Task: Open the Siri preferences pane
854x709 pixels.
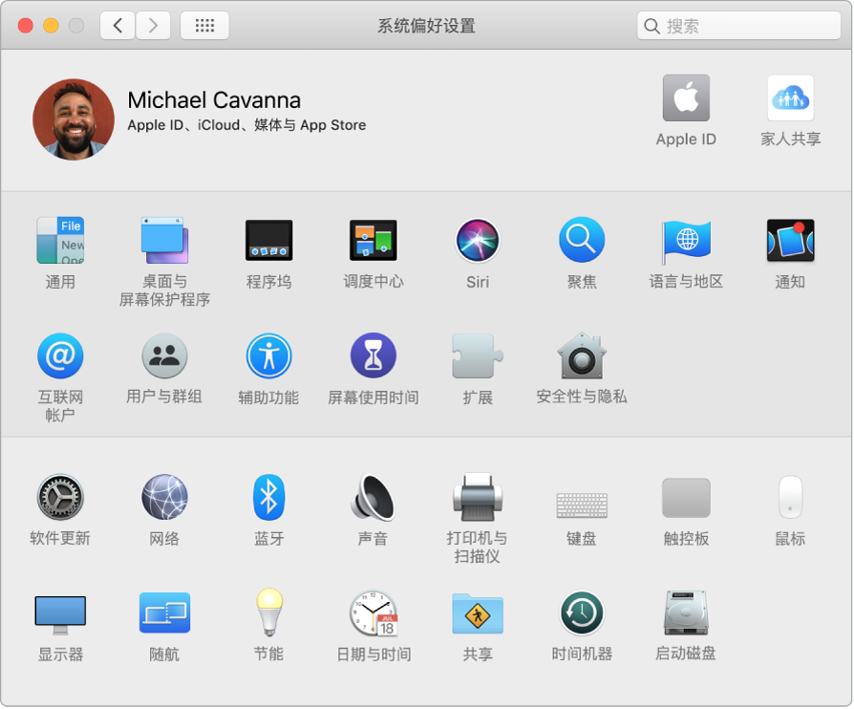Action: tap(477, 240)
